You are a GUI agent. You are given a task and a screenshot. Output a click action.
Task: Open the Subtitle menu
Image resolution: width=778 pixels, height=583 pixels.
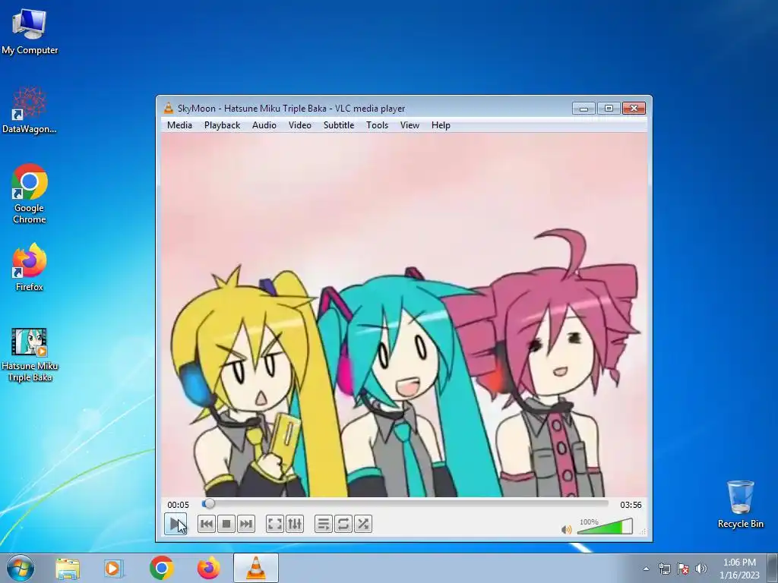(x=339, y=125)
